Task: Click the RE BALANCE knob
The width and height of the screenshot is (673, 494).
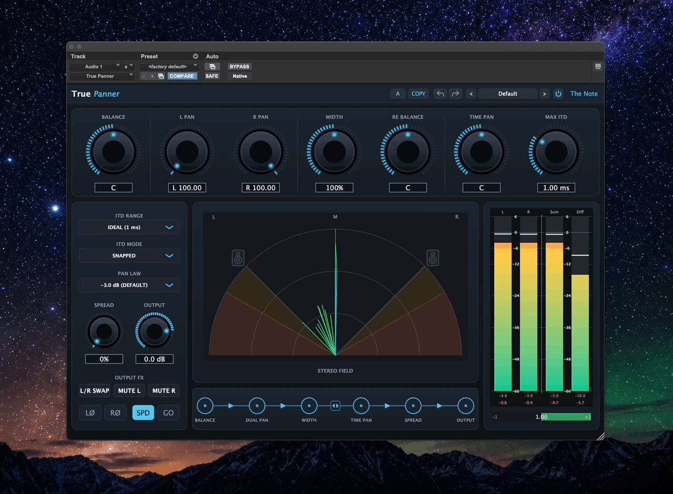Action: pyautogui.click(x=408, y=152)
